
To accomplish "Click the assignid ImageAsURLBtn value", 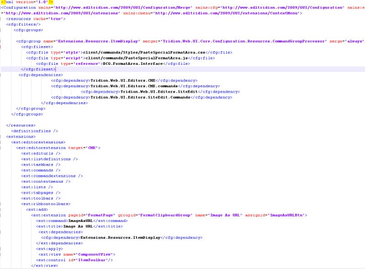I will point(287,215).
